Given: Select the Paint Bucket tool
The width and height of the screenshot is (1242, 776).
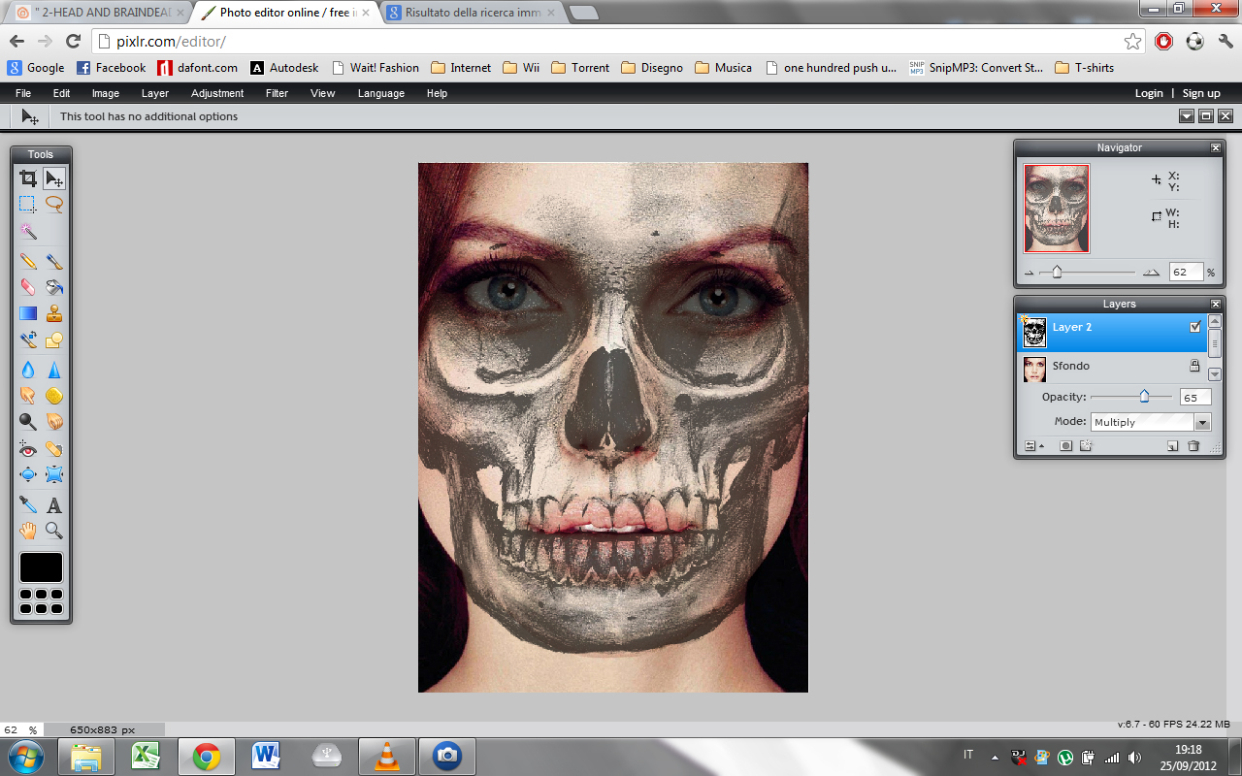Looking at the screenshot, I should pyautogui.click(x=54, y=287).
